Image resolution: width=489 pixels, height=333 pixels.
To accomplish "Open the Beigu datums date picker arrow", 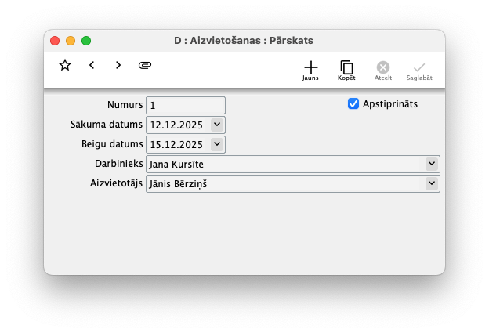I will [217, 144].
